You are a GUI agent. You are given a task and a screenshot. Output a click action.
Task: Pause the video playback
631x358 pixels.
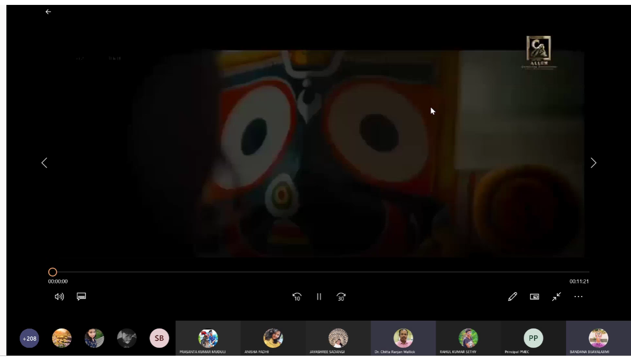(x=319, y=297)
